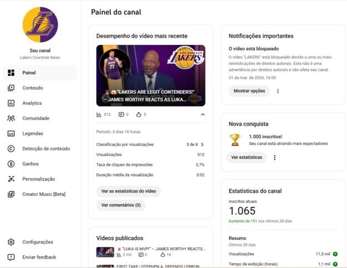Screen dimensions: 347x268
Task: Expand Classificação por visualizações arrow
Action: (x=202, y=145)
